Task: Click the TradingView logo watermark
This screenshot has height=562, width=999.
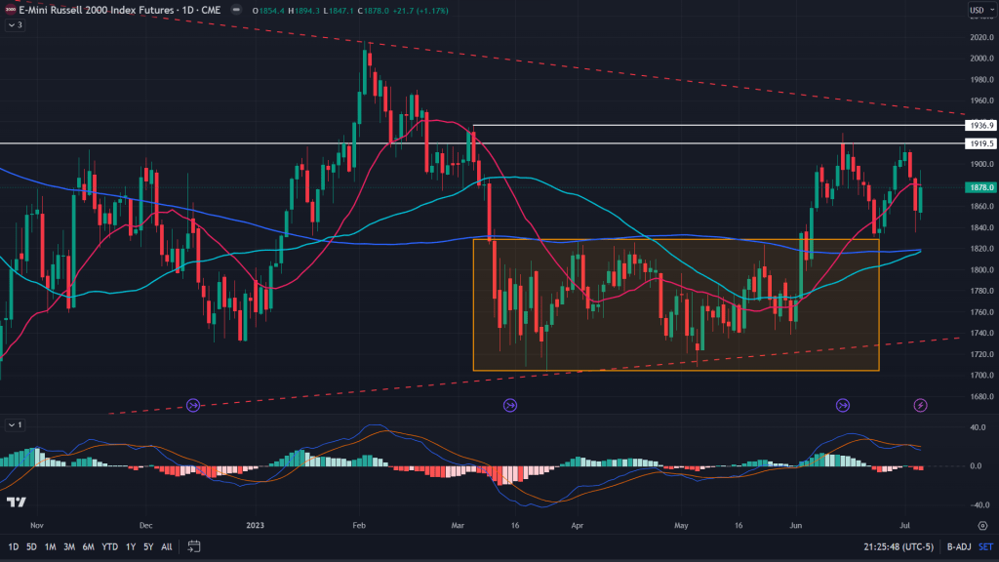Action: click(x=16, y=502)
